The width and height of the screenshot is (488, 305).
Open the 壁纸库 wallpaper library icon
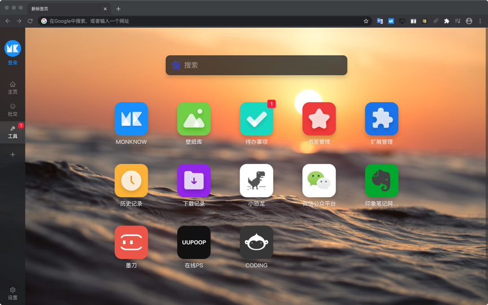[x=194, y=119]
